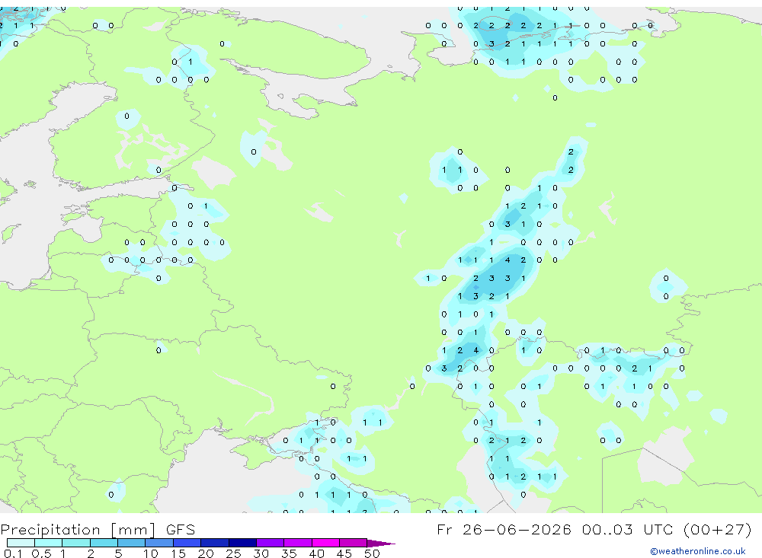Click the 'Precipitation [mm]' title text
The width and height of the screenshot is (762, 558).
point(78,530)
